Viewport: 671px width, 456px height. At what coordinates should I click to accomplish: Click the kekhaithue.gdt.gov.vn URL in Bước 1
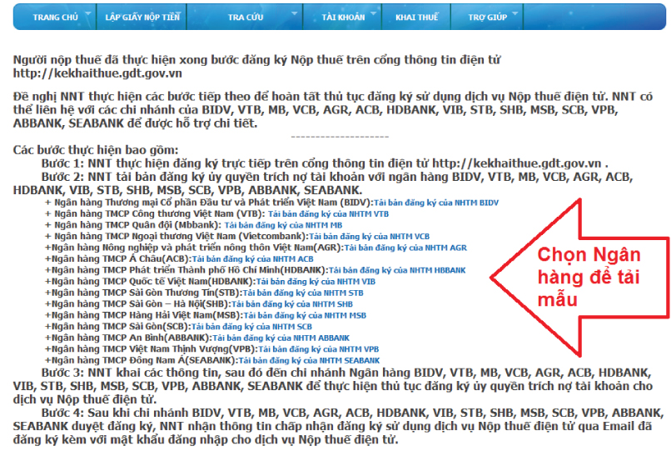(x=517, y=163)
